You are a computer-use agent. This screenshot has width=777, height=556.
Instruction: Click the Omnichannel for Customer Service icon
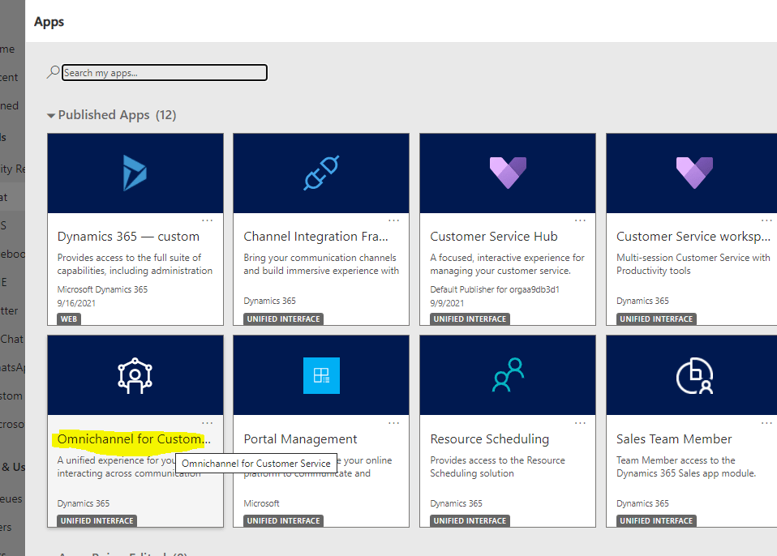coord(135,375)
